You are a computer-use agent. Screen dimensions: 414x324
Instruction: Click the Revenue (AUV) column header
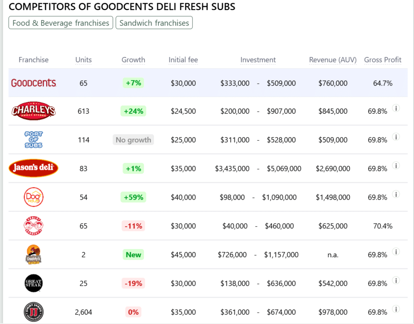tap(333, 60)
